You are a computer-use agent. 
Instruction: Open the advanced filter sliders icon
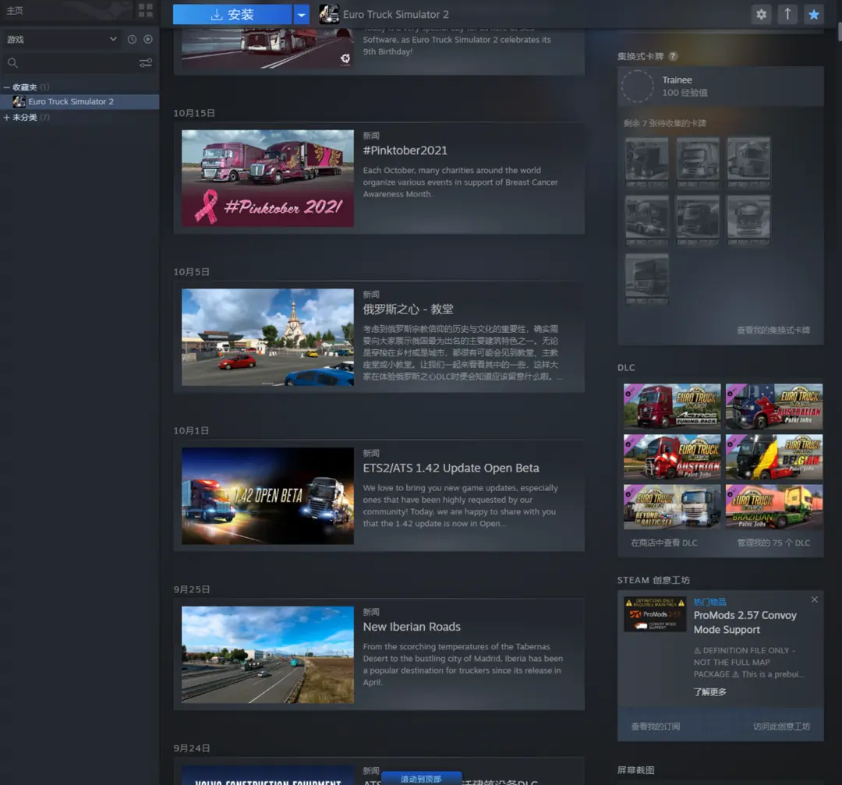coord(146,63)
